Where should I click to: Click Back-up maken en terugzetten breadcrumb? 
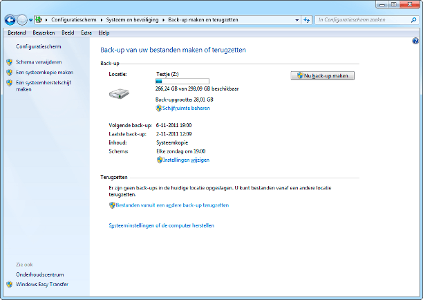tap(203, 19)
